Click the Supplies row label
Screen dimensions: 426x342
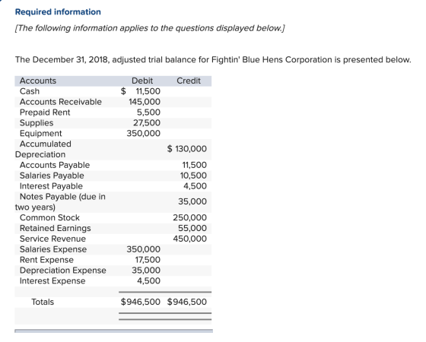pyautogui.click(x=37, y=123)
